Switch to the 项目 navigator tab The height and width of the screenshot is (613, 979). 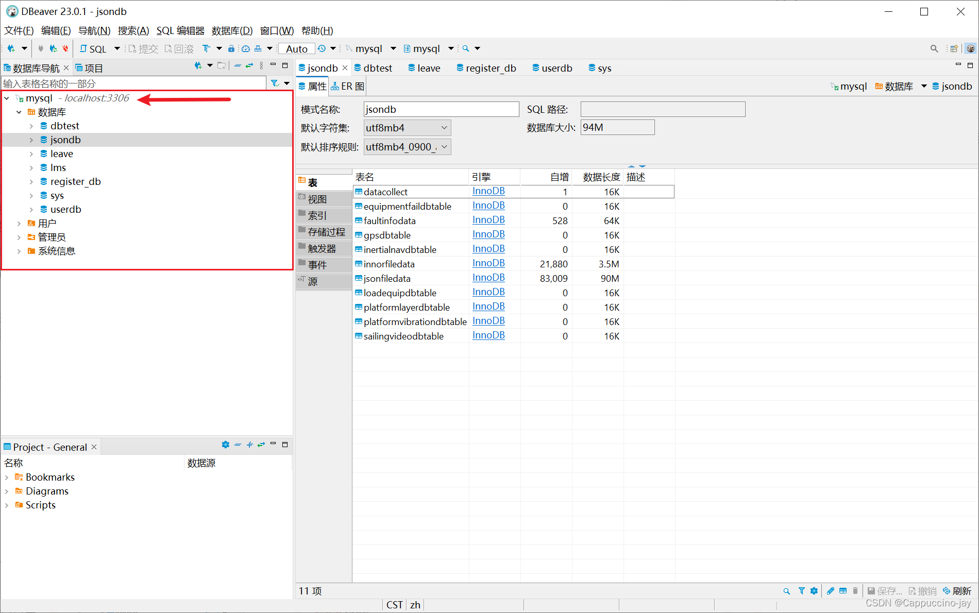(89, 68)
